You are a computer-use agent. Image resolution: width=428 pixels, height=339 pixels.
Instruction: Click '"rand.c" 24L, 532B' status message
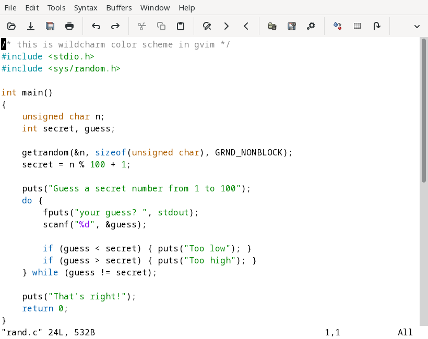[49, 332]
